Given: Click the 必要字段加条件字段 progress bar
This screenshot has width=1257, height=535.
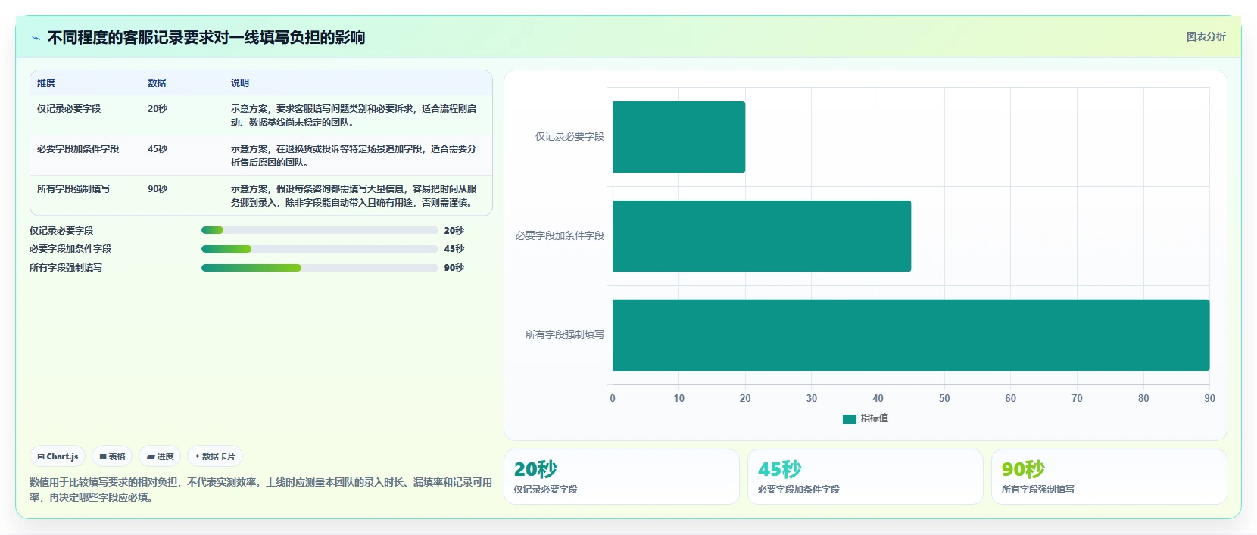Looking at the screenshot, I should click(x=320, y=248).
